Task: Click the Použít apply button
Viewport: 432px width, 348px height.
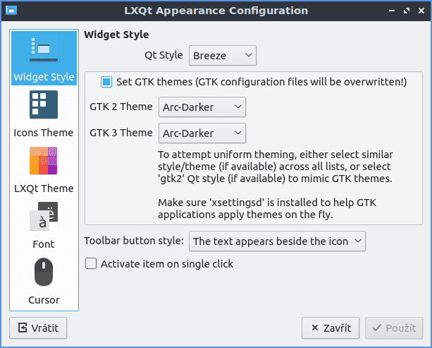Action: [x=394, y=328]
